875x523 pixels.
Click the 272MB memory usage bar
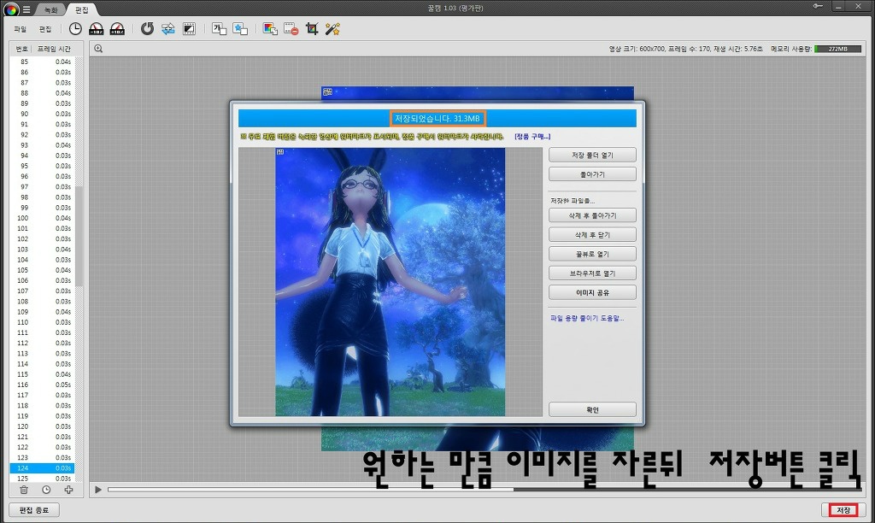pyautogui.click(x=837, y=49)
